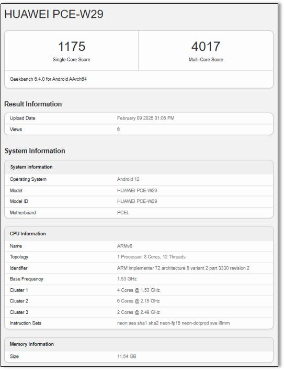Select the PCEL motherboard value

[123, 213]
